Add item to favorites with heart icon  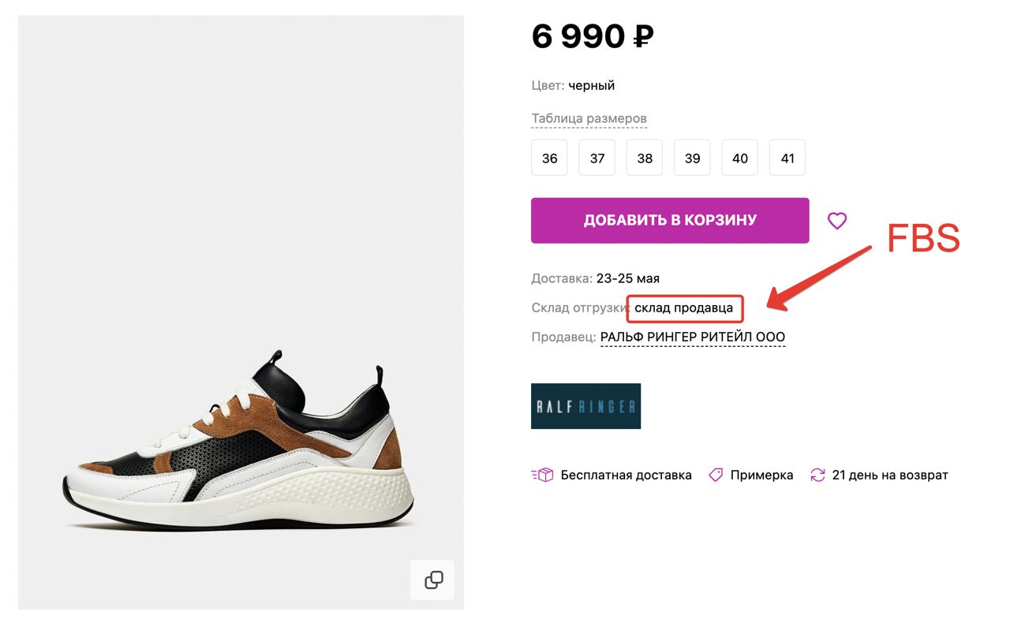pos(836,221)
